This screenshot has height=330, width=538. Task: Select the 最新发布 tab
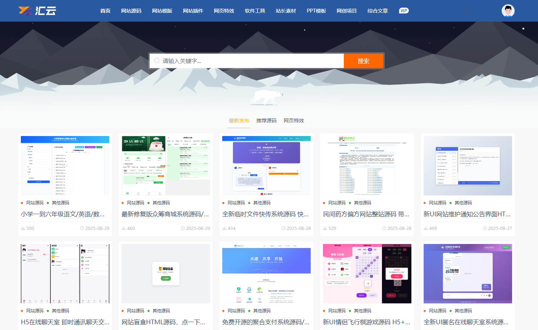point(239,121)
